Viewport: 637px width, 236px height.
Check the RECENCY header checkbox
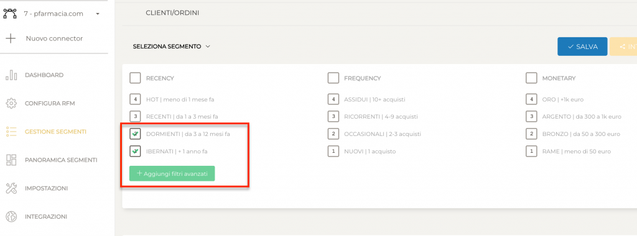tap(135, 78)
